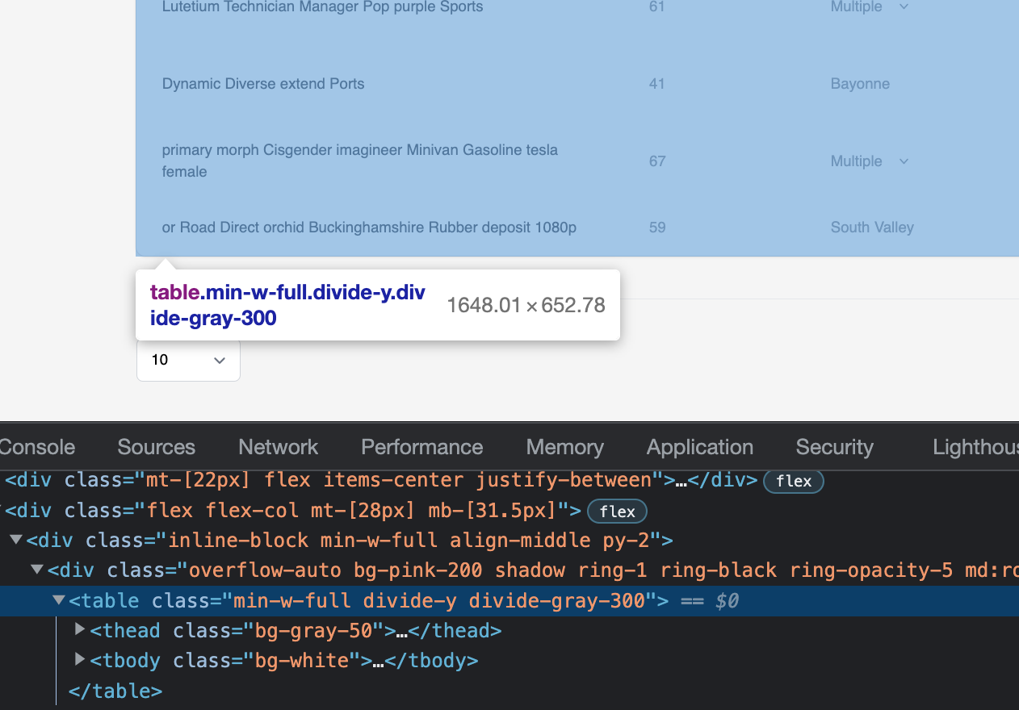Select the Application tab
The image size is (1019, 710).
point(699,447)
